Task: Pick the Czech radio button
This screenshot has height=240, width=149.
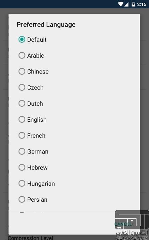Action: pyautogui.click(x=22, y=88)
